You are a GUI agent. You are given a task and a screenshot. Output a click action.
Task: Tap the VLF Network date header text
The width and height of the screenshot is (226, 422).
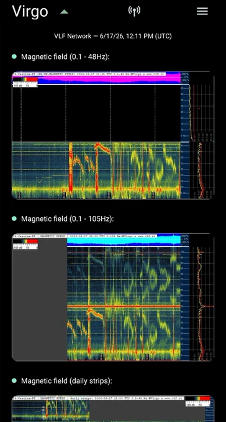click(113, 36)
